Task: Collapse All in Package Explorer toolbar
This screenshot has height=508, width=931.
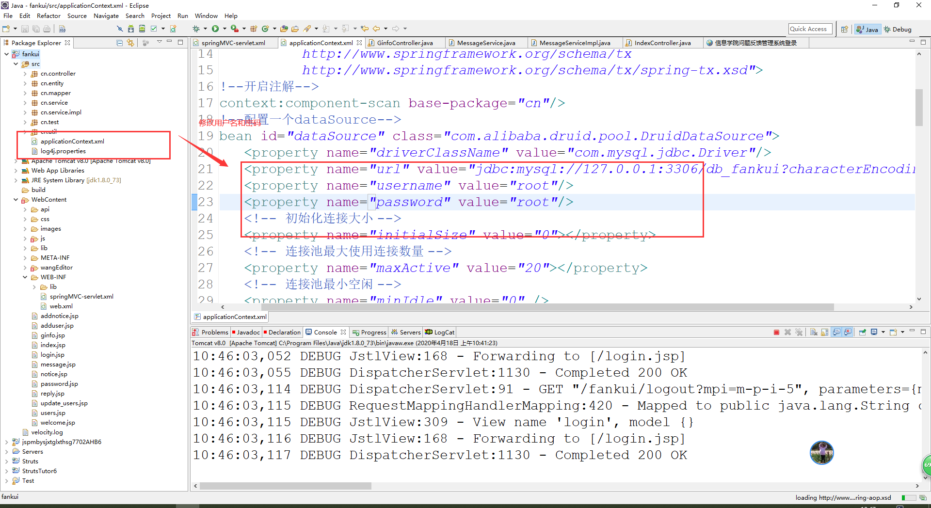Action: (119, 43)
